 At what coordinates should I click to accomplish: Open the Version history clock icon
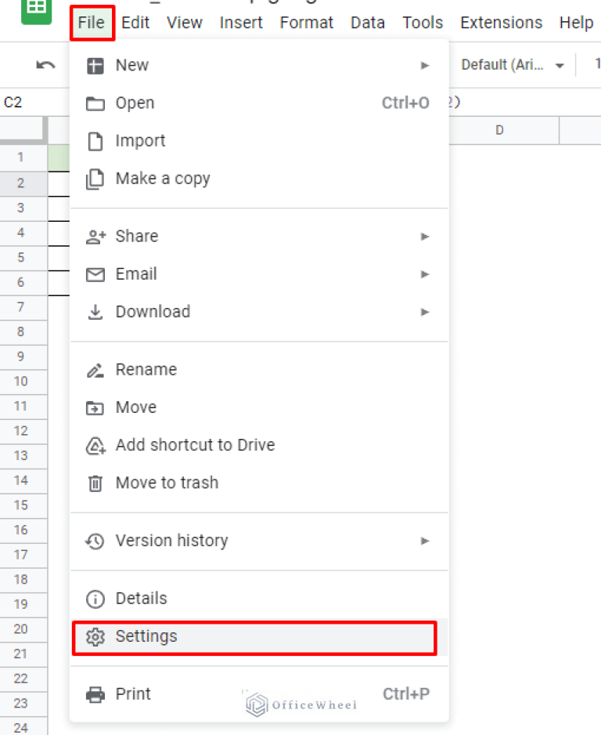[x=95, y=541]
